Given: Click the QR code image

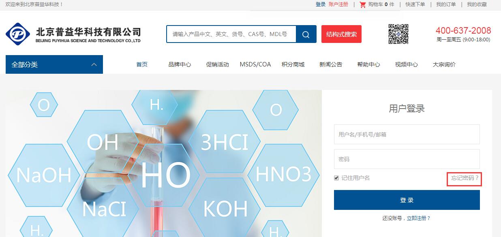Looking at the screenshot, I should click(x=398, y=34).
